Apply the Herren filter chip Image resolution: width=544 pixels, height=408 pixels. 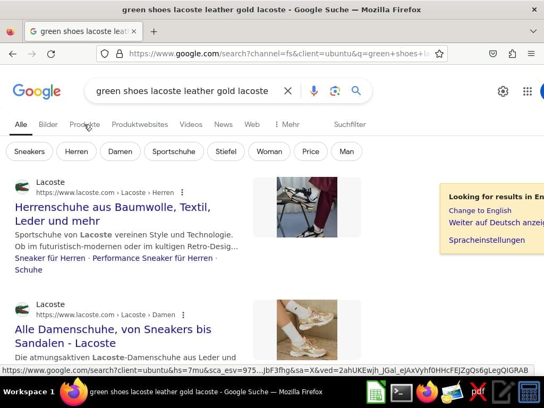click(x=76, y=151)
